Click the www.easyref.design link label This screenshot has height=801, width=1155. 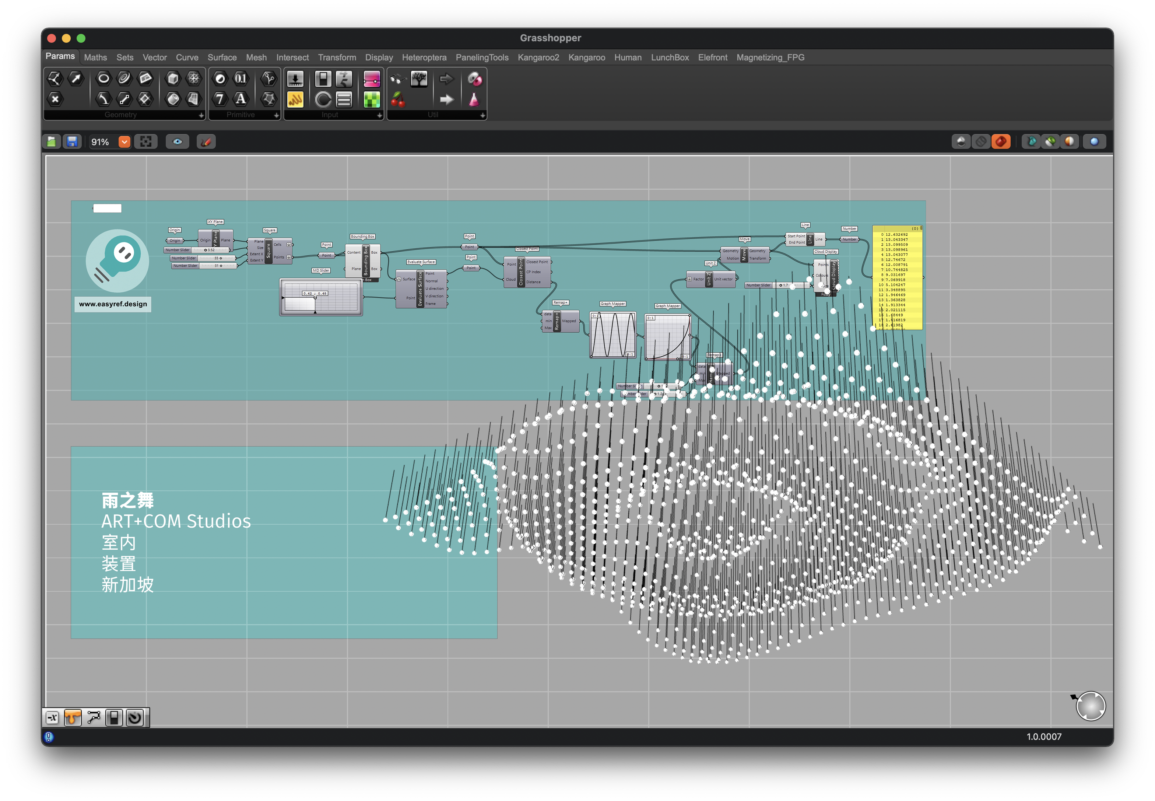pos(113,304)
